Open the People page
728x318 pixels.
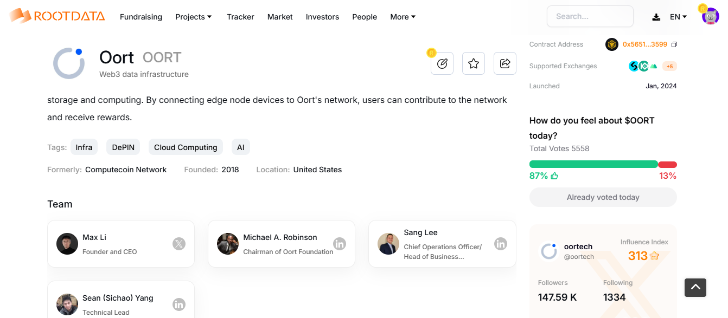(365, 17)
